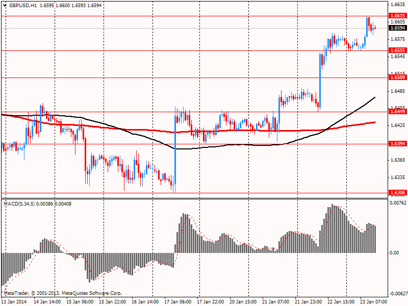Click the 13 Jan 2014 date label
Viewport: 408px width, 306px height.
pyautogui.click(x=14, y=302)
